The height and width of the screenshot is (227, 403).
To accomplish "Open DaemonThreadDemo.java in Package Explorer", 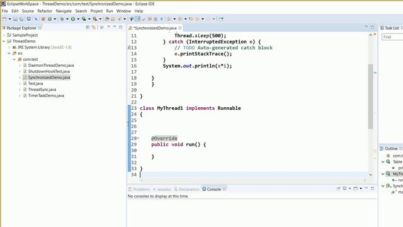I will coord(51,66).
